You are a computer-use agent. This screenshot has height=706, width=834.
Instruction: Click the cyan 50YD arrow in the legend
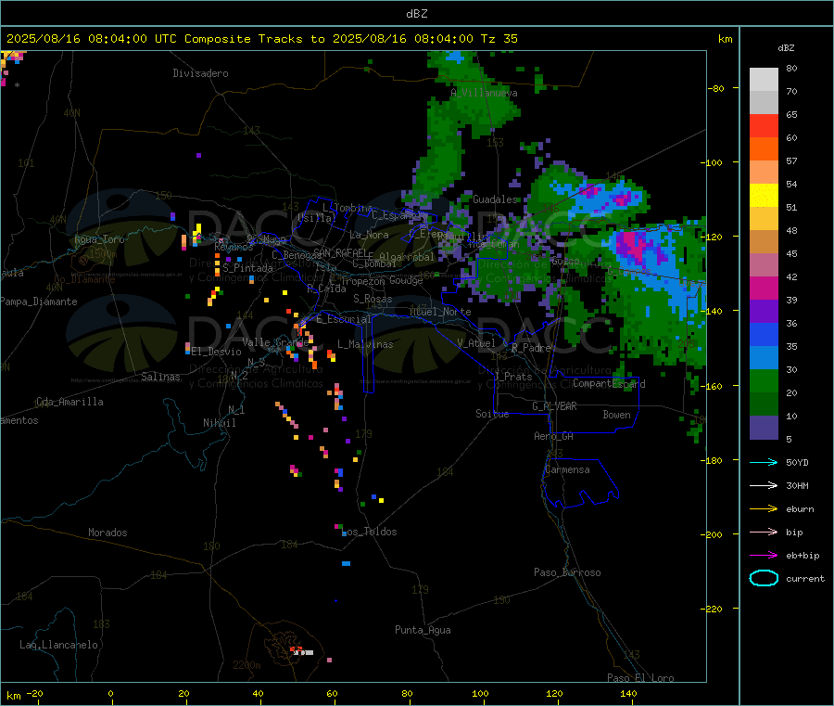pos(764,462)
